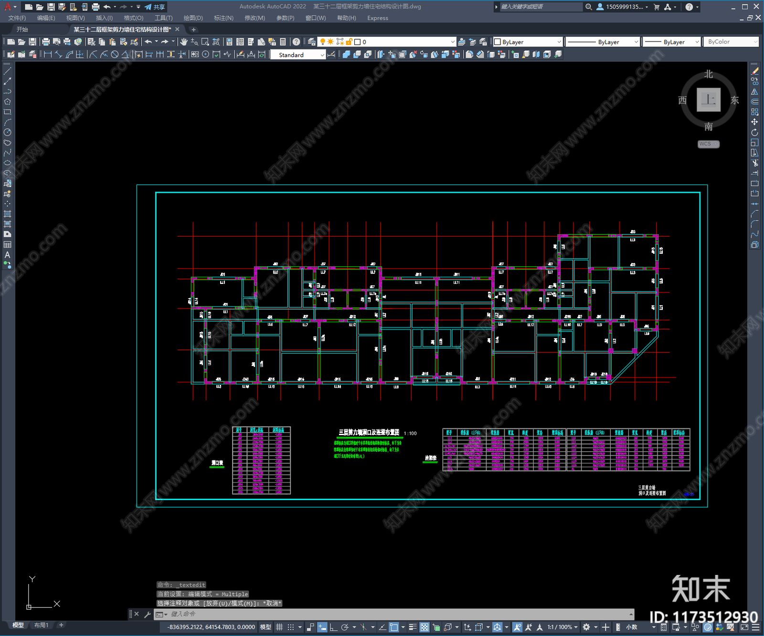Click the Save icon in standard toolbar

[32, 42]
